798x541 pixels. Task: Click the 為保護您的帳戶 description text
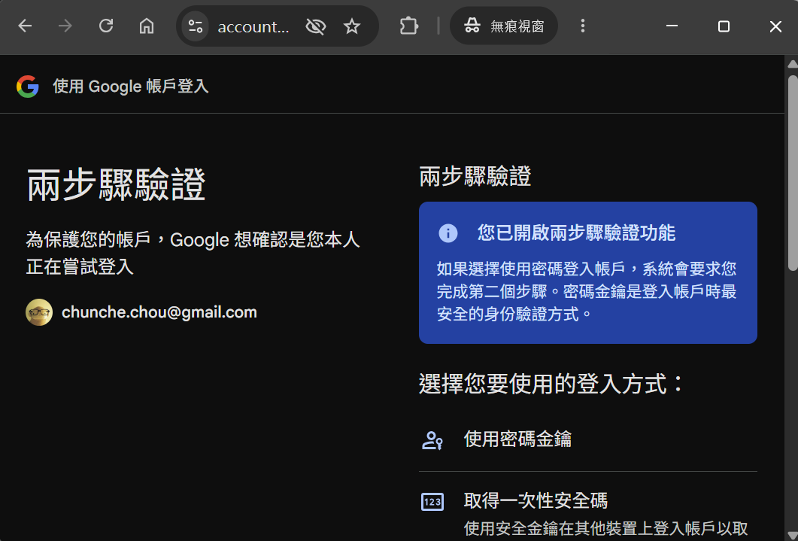pos(193,253)
